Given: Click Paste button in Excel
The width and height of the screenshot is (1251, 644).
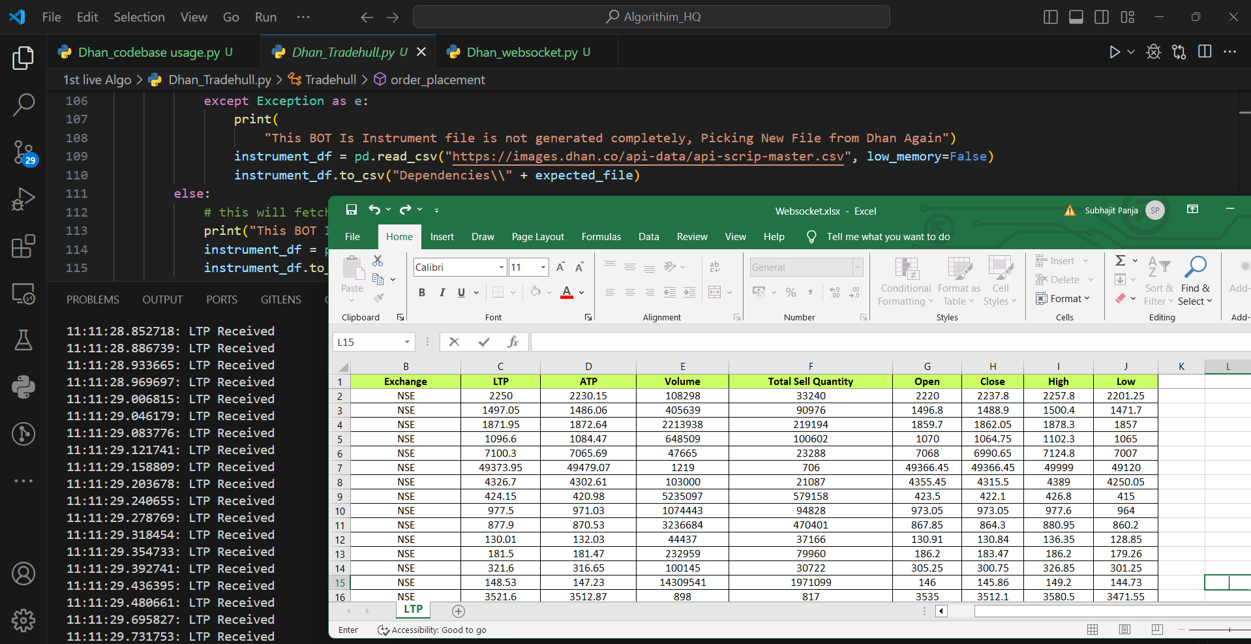Looking at the screenshot, I should pyautogui.click(x=352, y=279).
